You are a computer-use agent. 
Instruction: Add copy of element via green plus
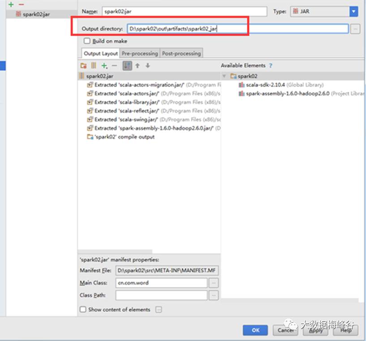[x=104, y=66]
